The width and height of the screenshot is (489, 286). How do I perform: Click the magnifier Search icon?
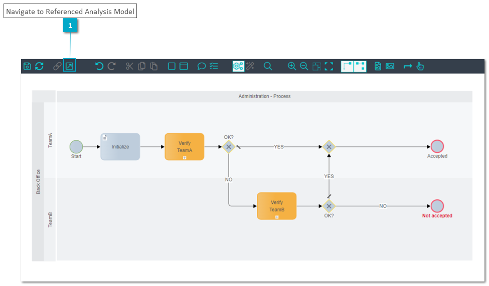268,66
